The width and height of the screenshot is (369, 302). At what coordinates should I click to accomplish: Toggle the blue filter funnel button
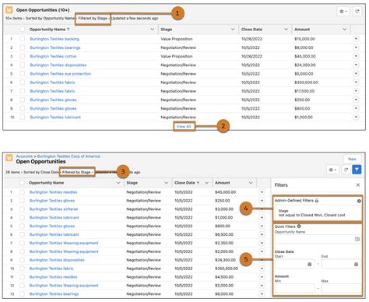(357, 170)
